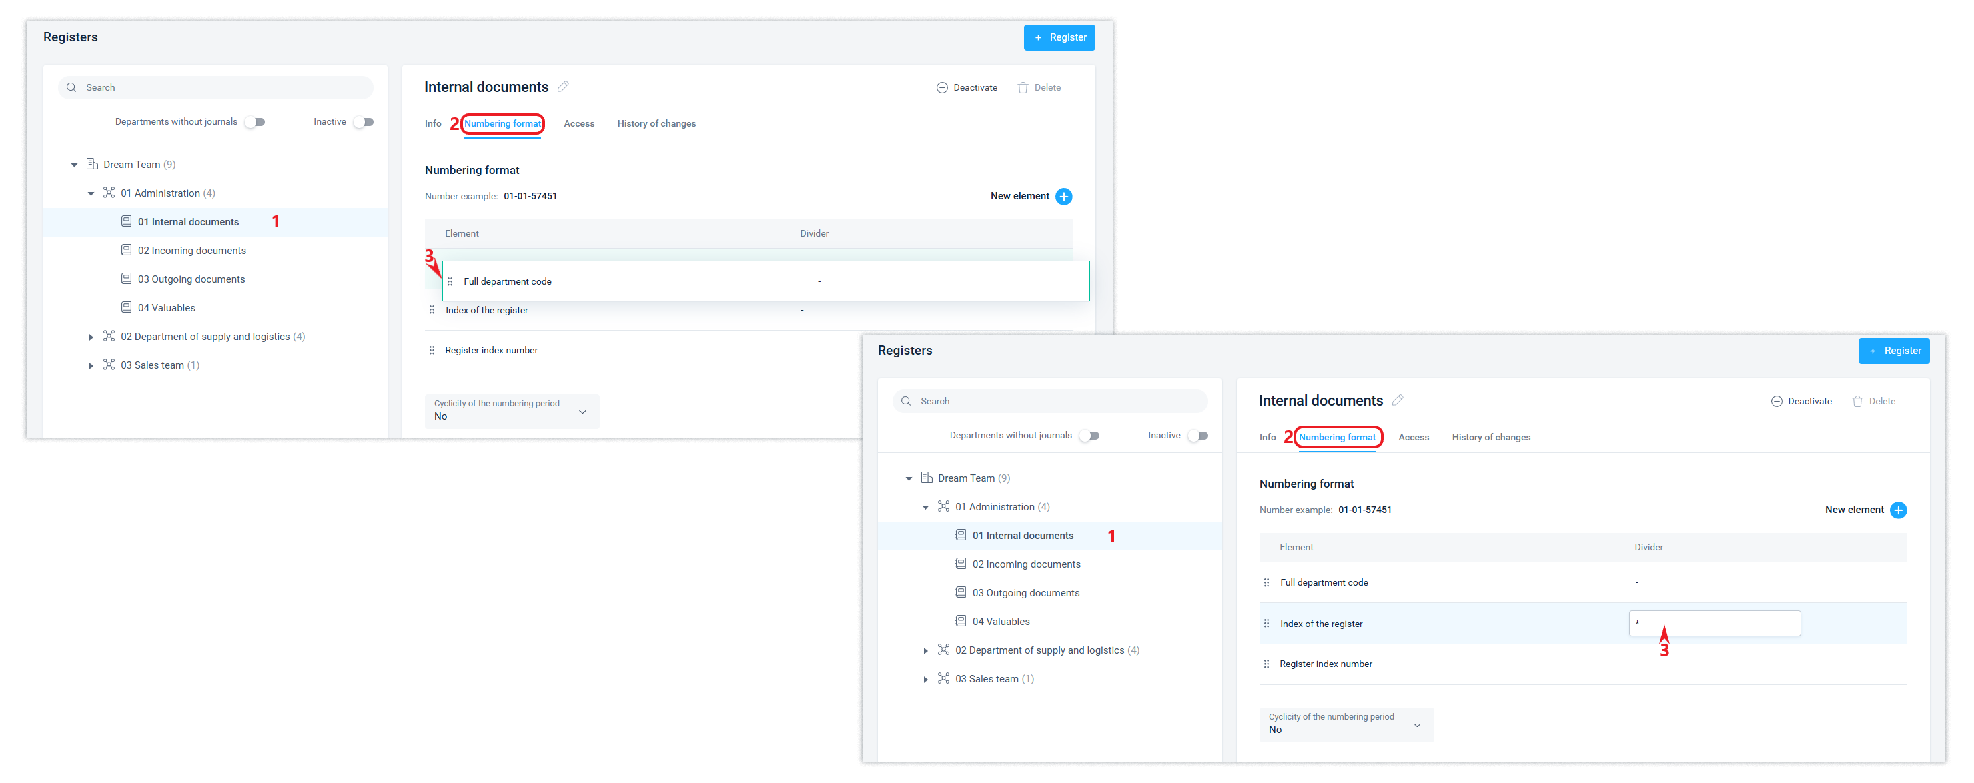Viewport: 1974px width, 783px height.
Task: Enable the Inactive switch in the lower-right window
Action: (1199, 436)
